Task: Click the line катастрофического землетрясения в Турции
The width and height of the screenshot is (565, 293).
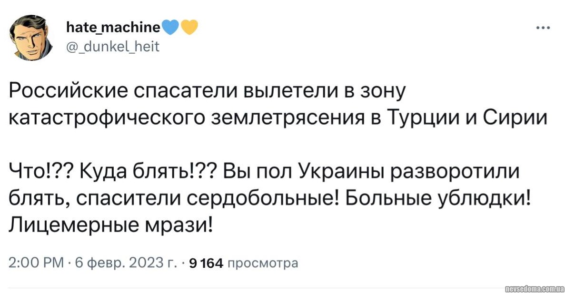Action: tap(238, 118)
